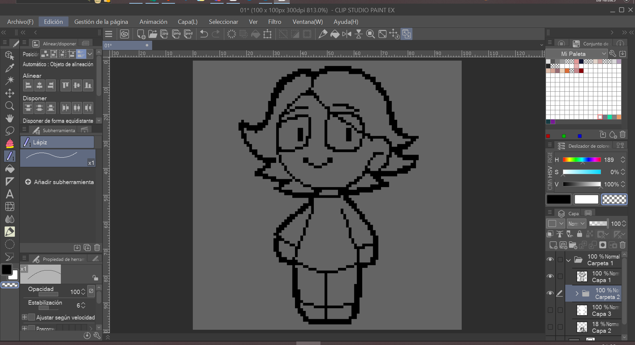Click the Undo arrow in the command bar
This screenshot has height=345, width=635.
tap(204, 34)
